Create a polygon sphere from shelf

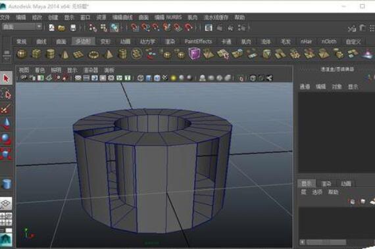pos(22,54)
